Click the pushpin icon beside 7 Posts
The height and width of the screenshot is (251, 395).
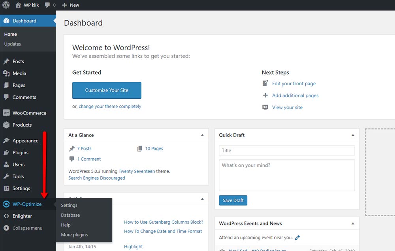[x=72, y=148]
